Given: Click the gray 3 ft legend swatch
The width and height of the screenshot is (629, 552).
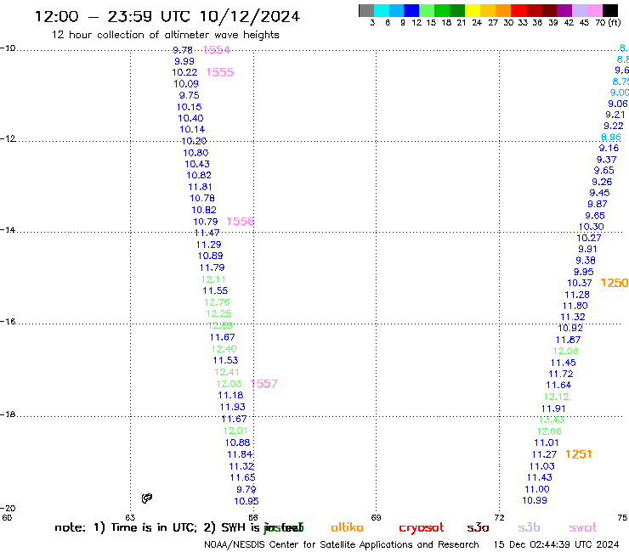Looking at the screenshot, I should click(366, 10).
